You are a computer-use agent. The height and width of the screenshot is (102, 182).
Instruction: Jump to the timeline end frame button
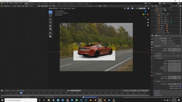click(x=80, y=91)
